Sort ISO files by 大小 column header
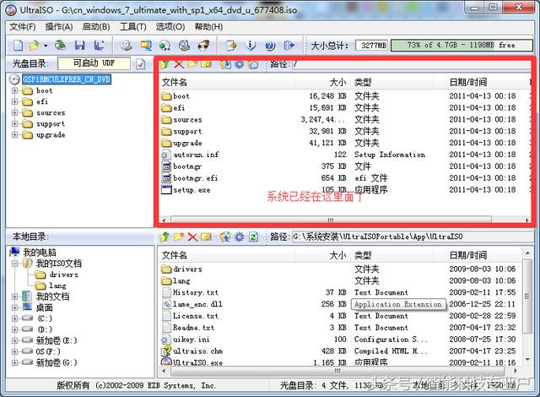Image resolution: width=540 pixels, height=397 pixels. [337, 83]
